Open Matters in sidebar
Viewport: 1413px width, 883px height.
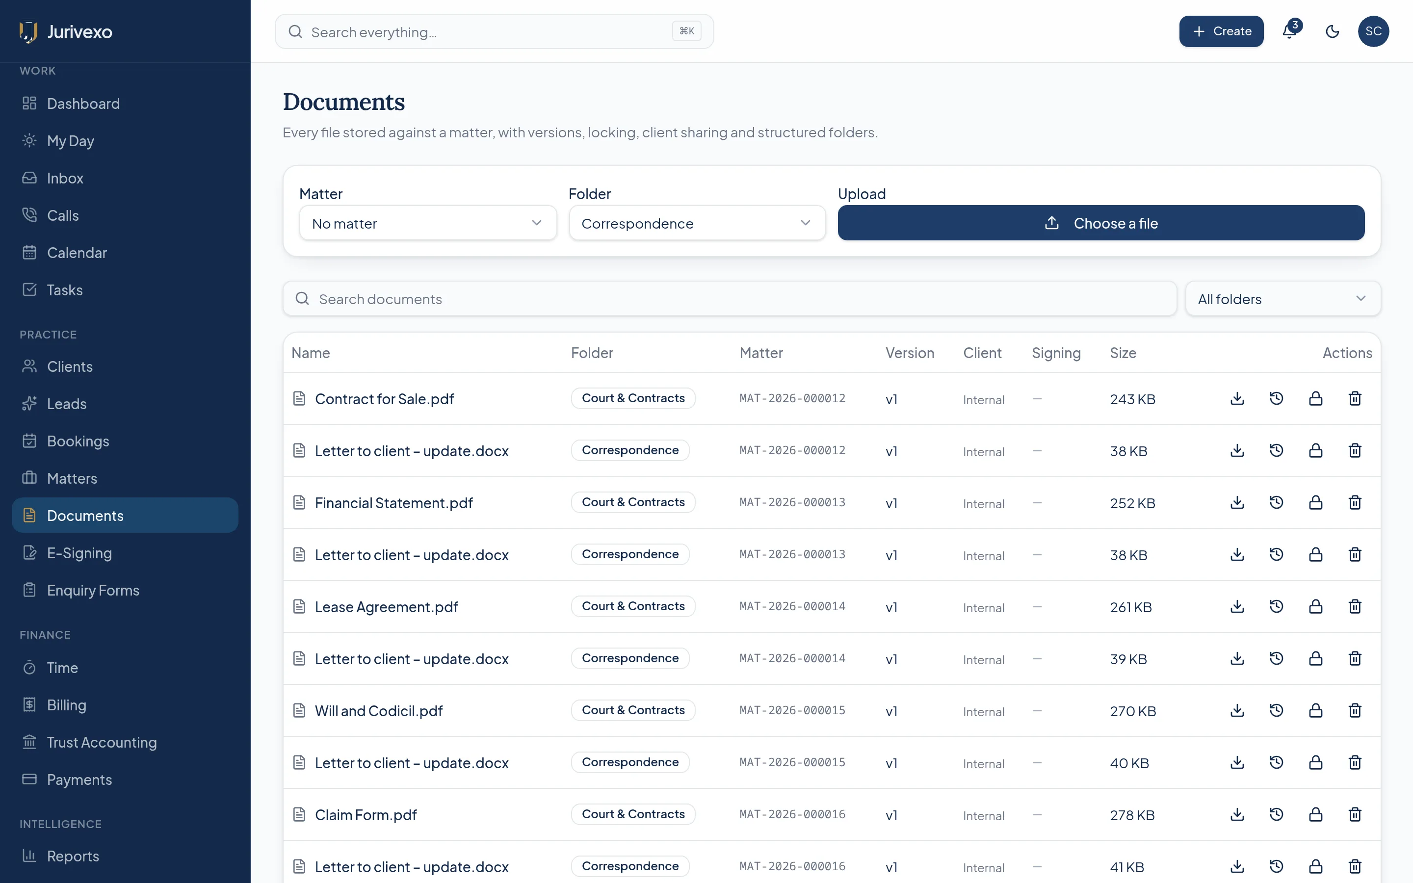point(125,478)
